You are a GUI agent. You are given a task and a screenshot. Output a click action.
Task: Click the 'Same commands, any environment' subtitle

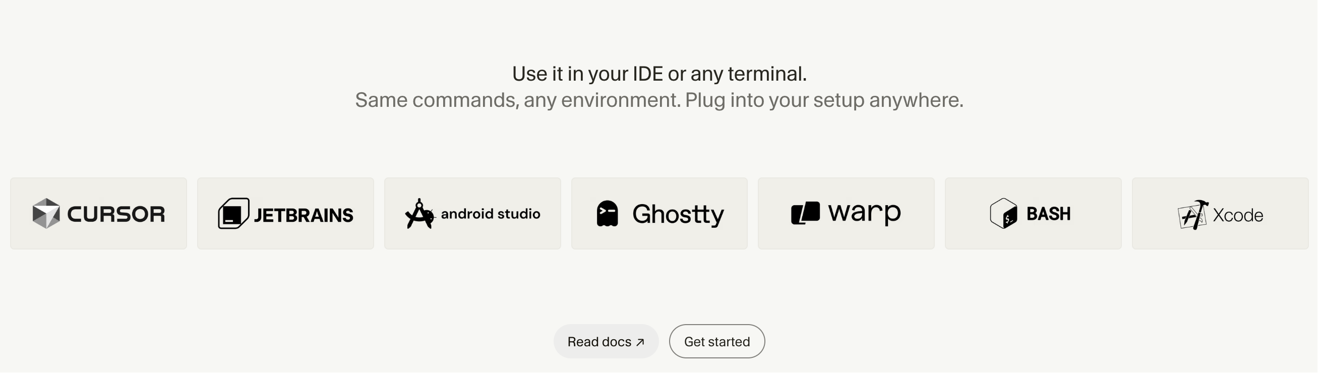click(x=659, y=100)
